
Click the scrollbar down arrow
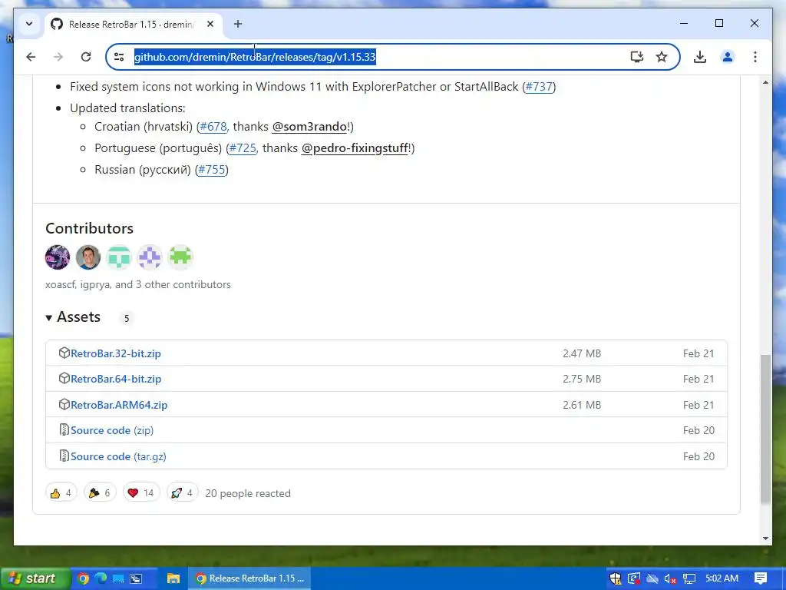[x=765, y=539]
